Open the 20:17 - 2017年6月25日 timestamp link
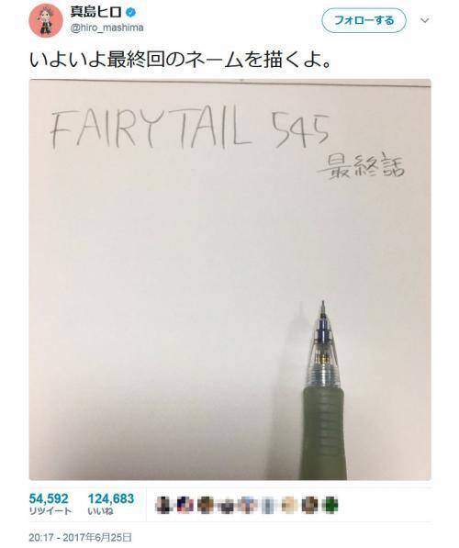This screenshot has width=459, height=548. click(81, 537)
